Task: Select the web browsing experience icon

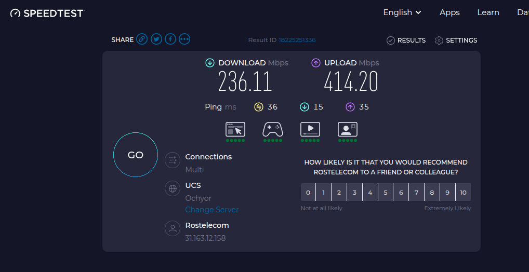Action: [x=235, y=129]
